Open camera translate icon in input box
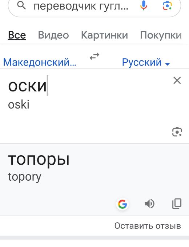This screenshot has height=247, width=189. click(x=177, y=132)
